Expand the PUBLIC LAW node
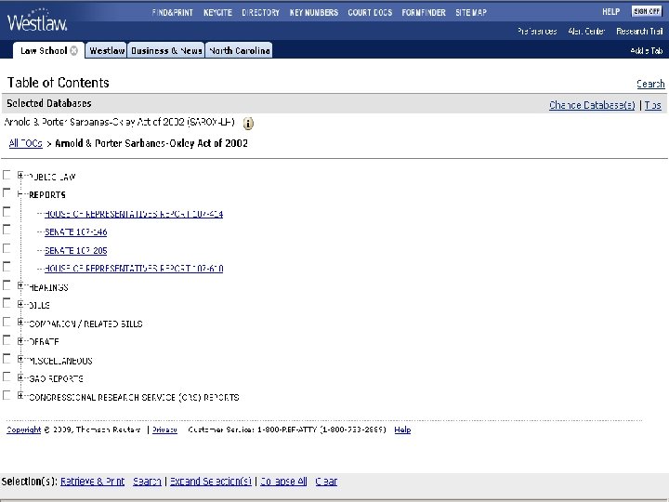 click(20, 175)
